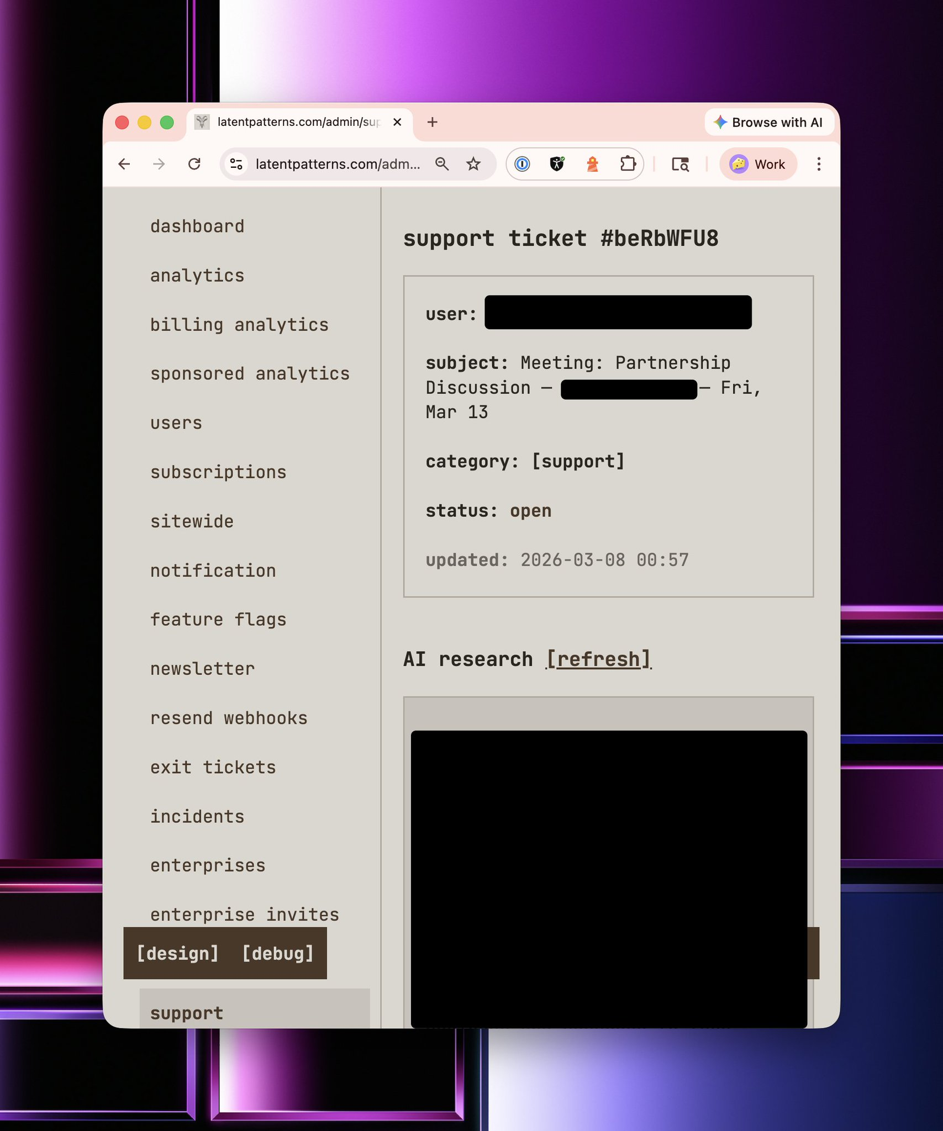Open the Extensions puzzle piece menu
943x1131 pixels.
tap(628, 164)
